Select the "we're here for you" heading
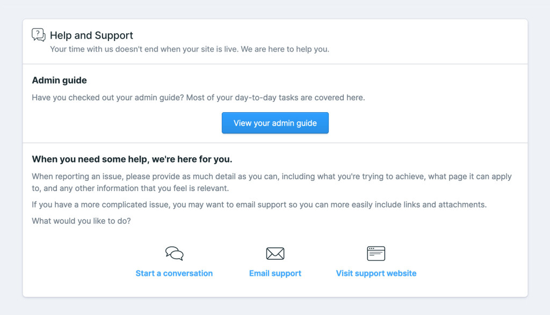This screenshot has width=550, height=315. tap(132, 159)
